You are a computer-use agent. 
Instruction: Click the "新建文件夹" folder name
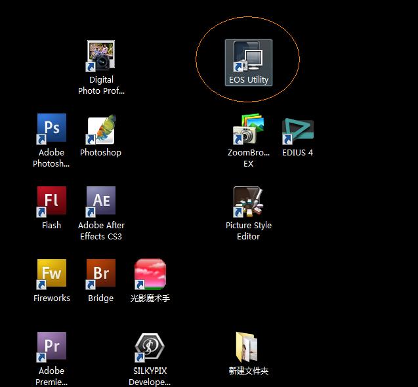(x=249, y=371)
